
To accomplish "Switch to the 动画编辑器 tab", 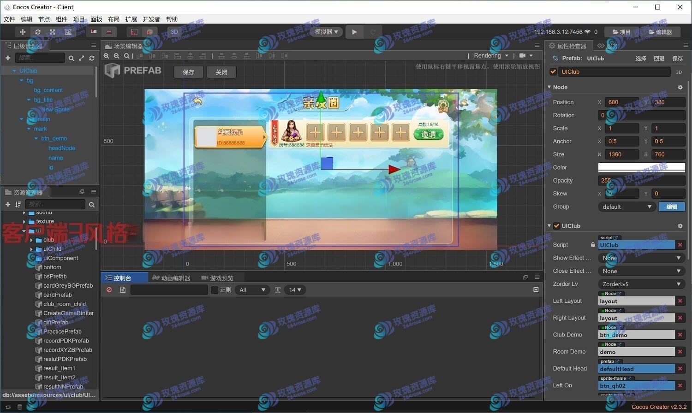I will click(x=171, y=278).
